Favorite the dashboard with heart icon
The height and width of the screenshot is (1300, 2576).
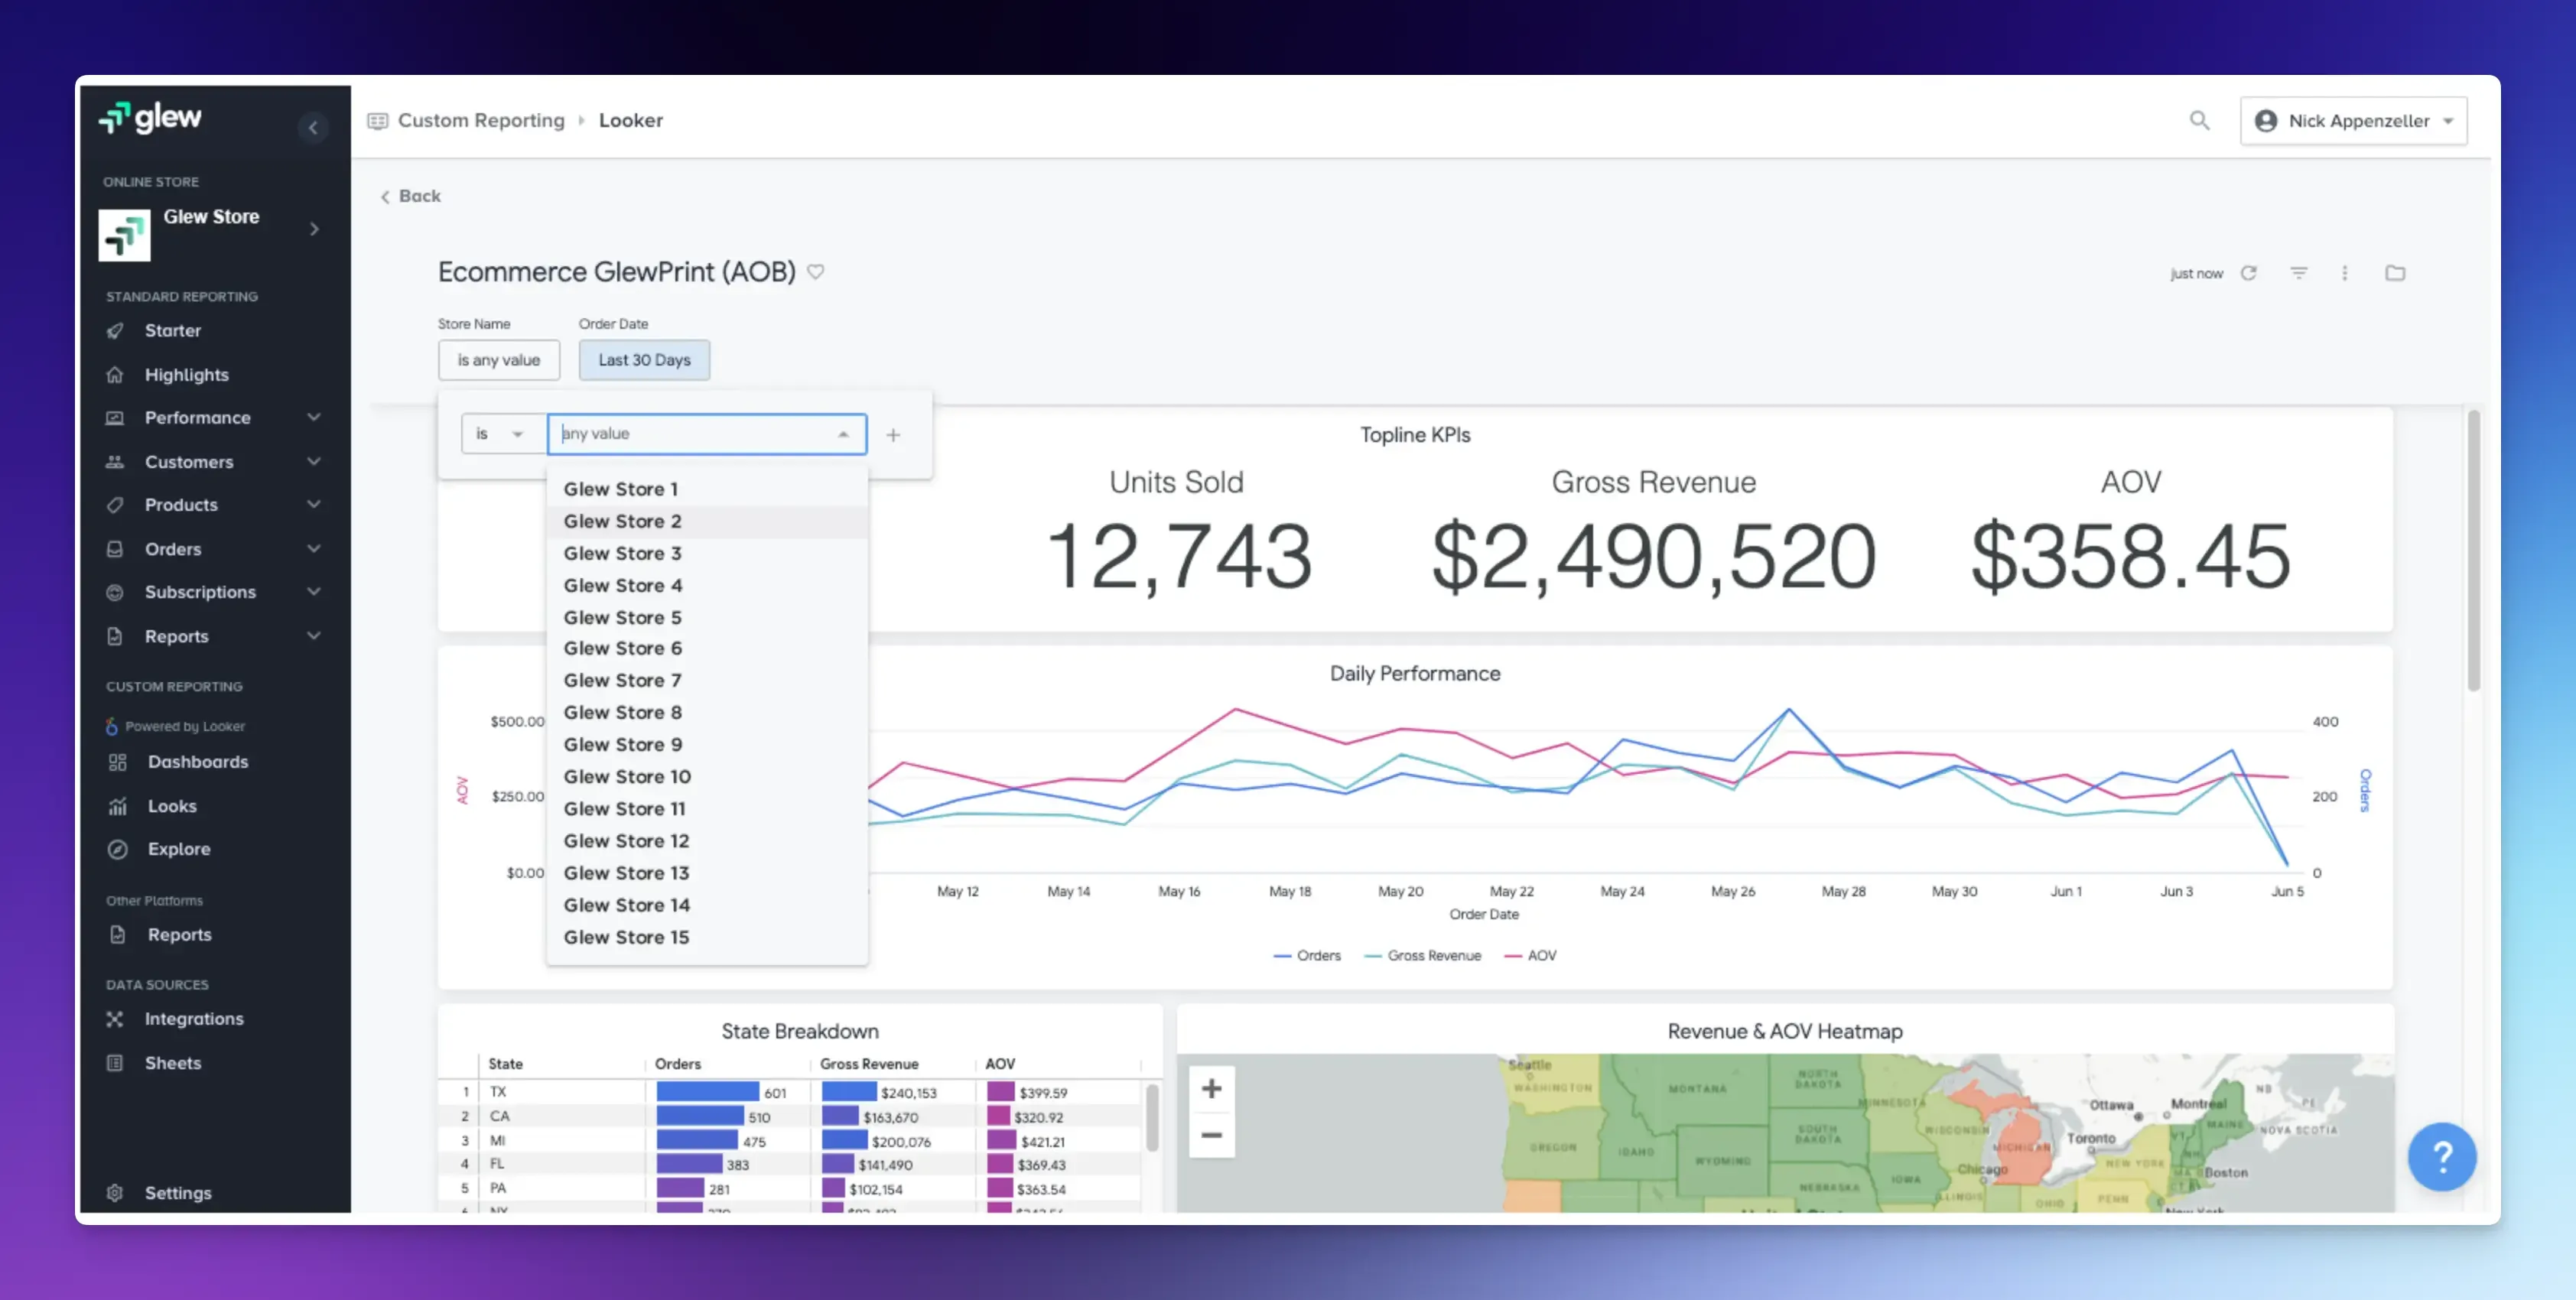point(816,272)
